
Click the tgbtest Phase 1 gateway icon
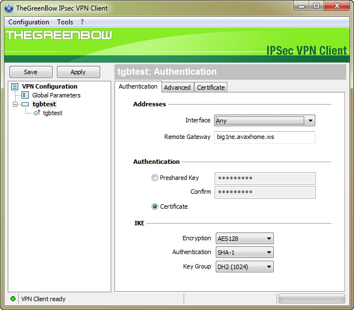pyautogui.click(x=25, y=104)
